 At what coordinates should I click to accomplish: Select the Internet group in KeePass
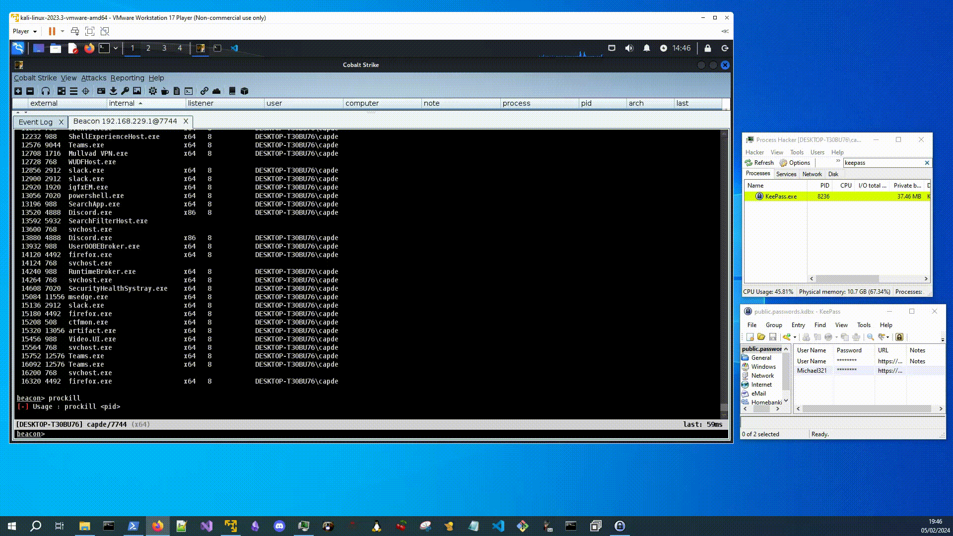[761, 385]
